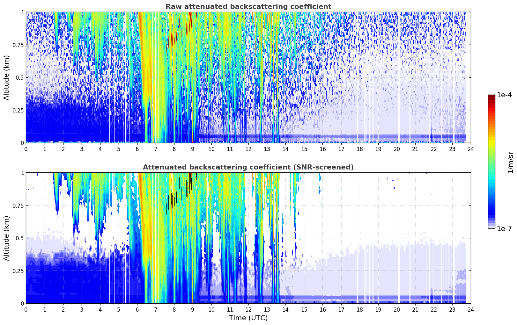This screenshot has height=325, width=517.
Task: Click hour 24 tick on the bottom plot axis
Action: [x=470, y=310]
